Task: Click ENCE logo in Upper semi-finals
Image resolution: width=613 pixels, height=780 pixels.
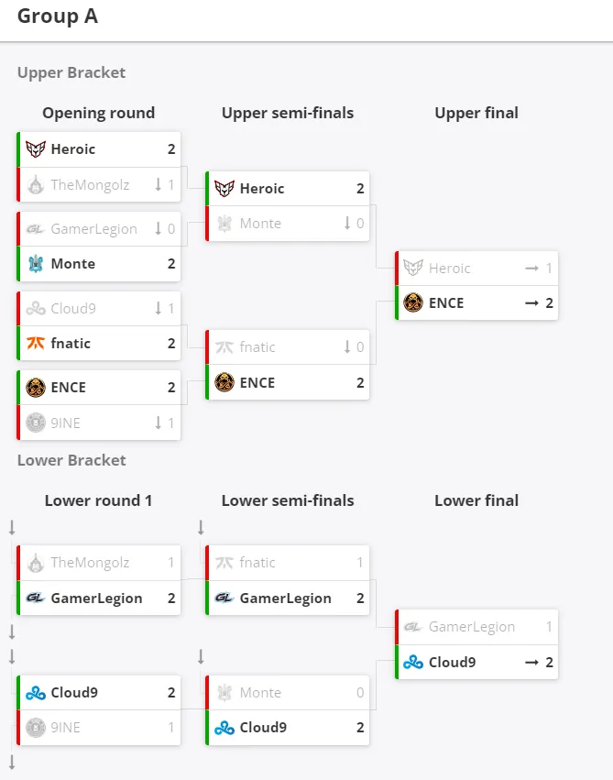Action: click(224, 382)
